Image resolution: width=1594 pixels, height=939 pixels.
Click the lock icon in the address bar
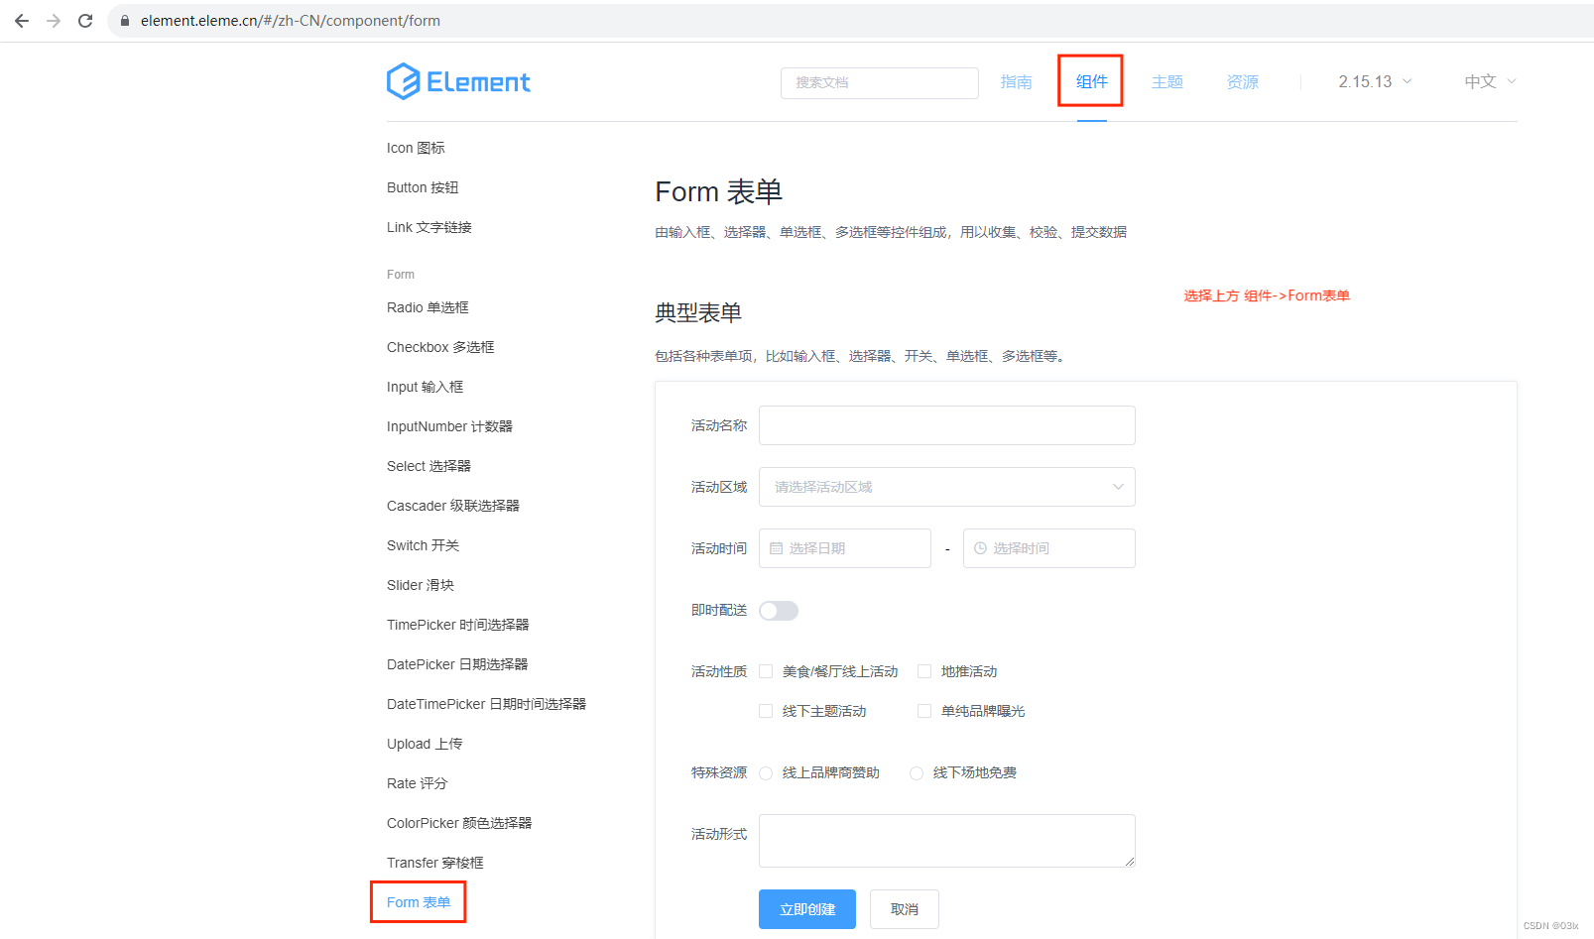123,20
